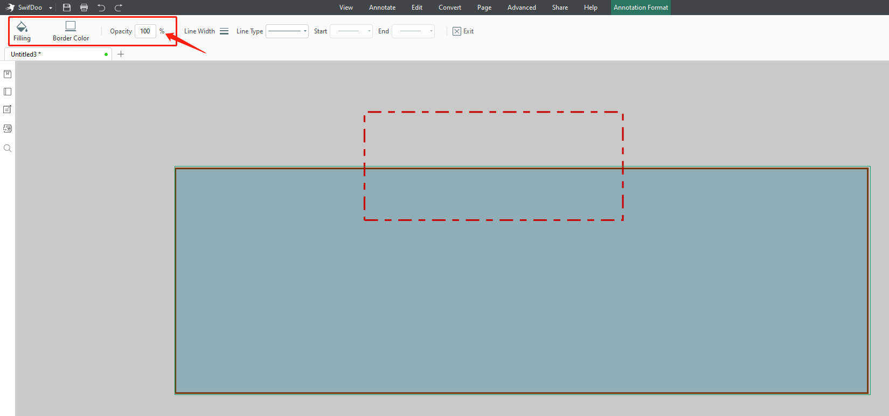Add a new tab with plus button
The width and height of the screenshot is (889, 416).
pos(121,54)
